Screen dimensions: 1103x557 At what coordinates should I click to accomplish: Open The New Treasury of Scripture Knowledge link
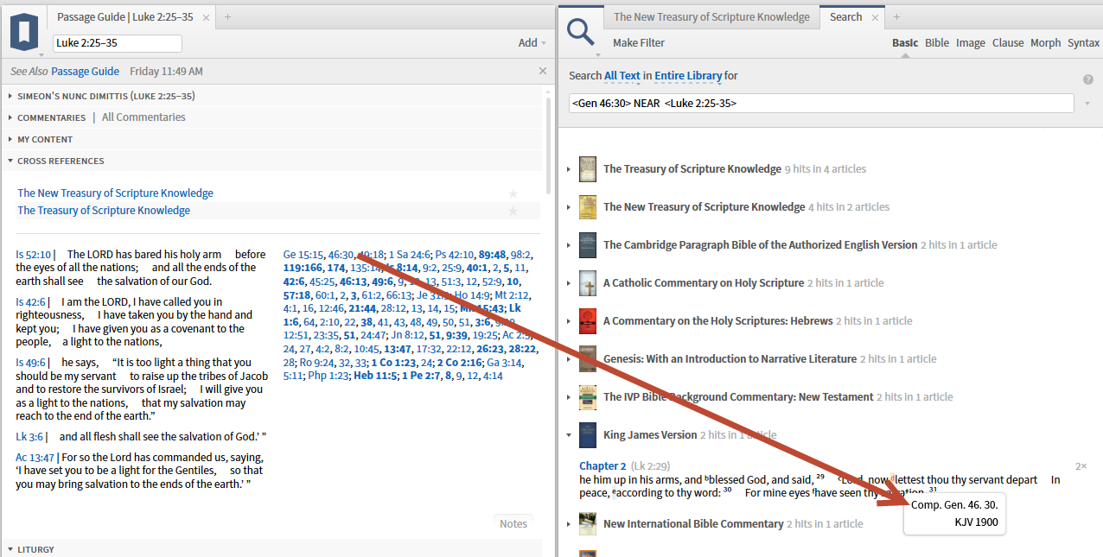116,193
